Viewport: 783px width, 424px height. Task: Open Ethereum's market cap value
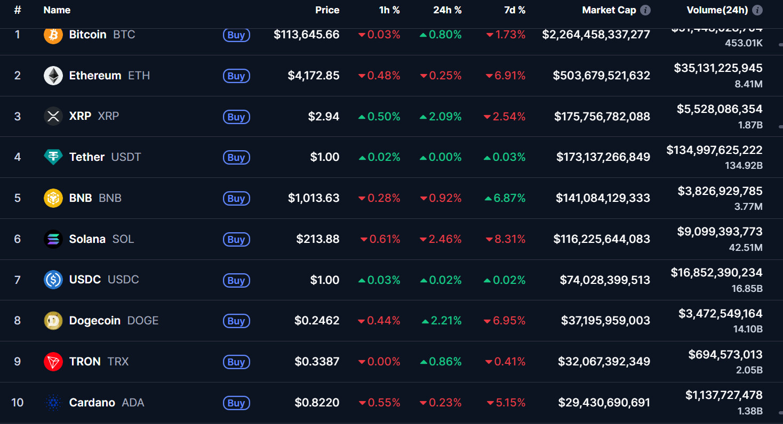(601, 76)
